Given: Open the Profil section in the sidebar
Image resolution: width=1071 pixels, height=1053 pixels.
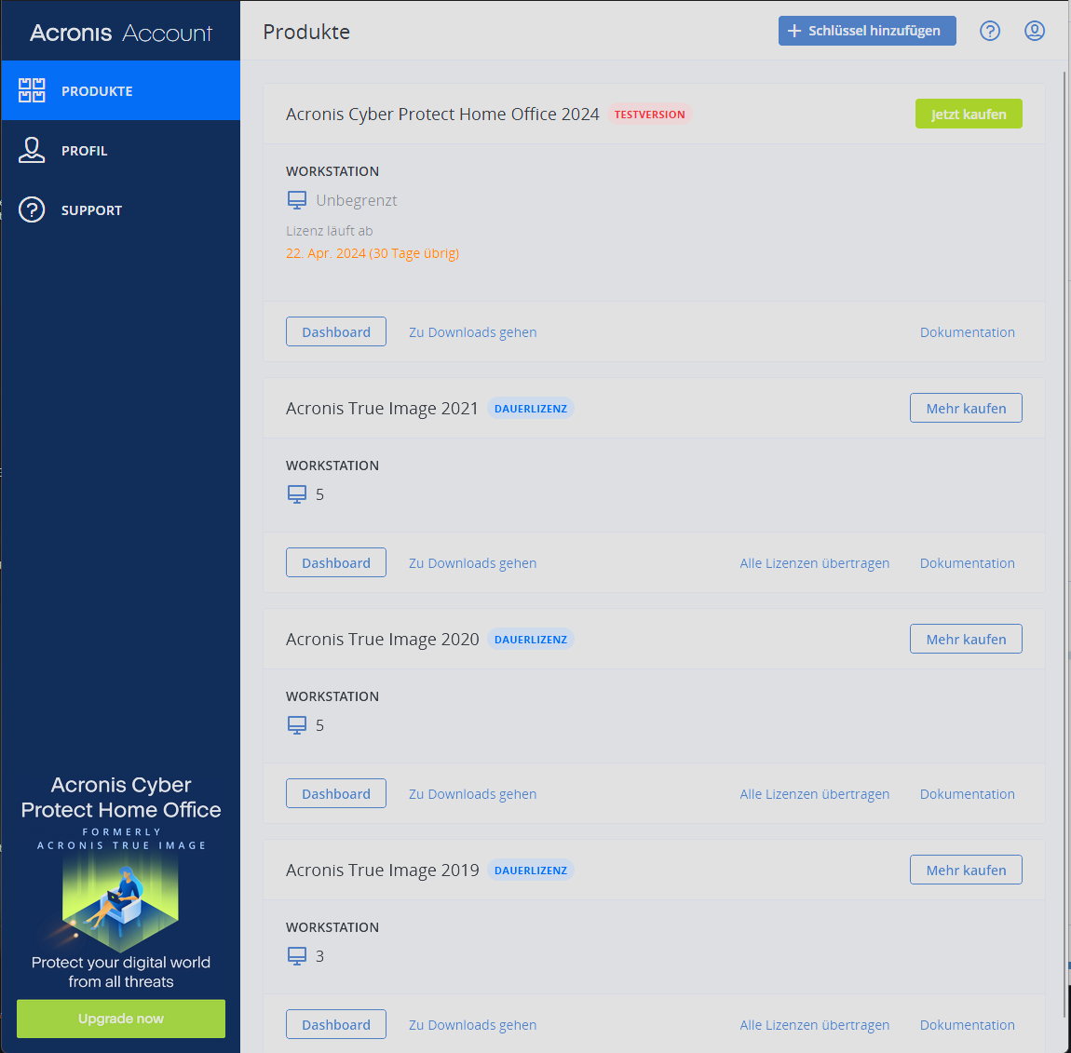Looking at the screenshot, I should point(120,150).
